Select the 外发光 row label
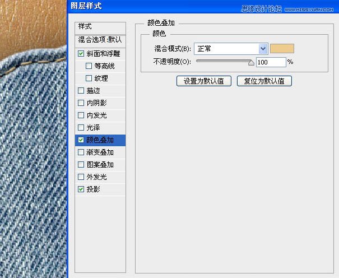Screen dimensions: 339x278 96,177
